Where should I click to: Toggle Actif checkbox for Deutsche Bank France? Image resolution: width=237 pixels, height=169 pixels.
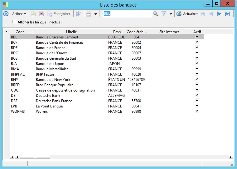click(197, 101)
